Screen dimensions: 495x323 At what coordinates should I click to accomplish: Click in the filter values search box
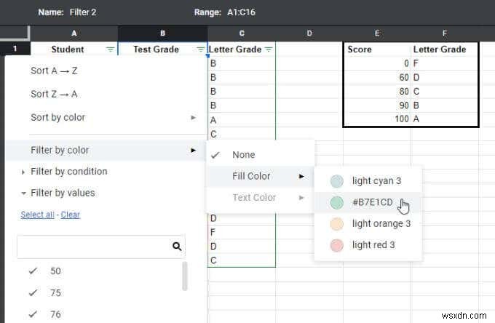point(93,247)
